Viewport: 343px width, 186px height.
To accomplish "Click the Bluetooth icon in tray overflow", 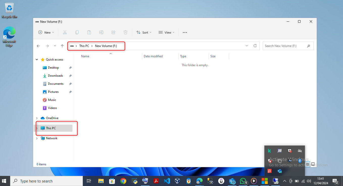I will click(x=300, y=161).
